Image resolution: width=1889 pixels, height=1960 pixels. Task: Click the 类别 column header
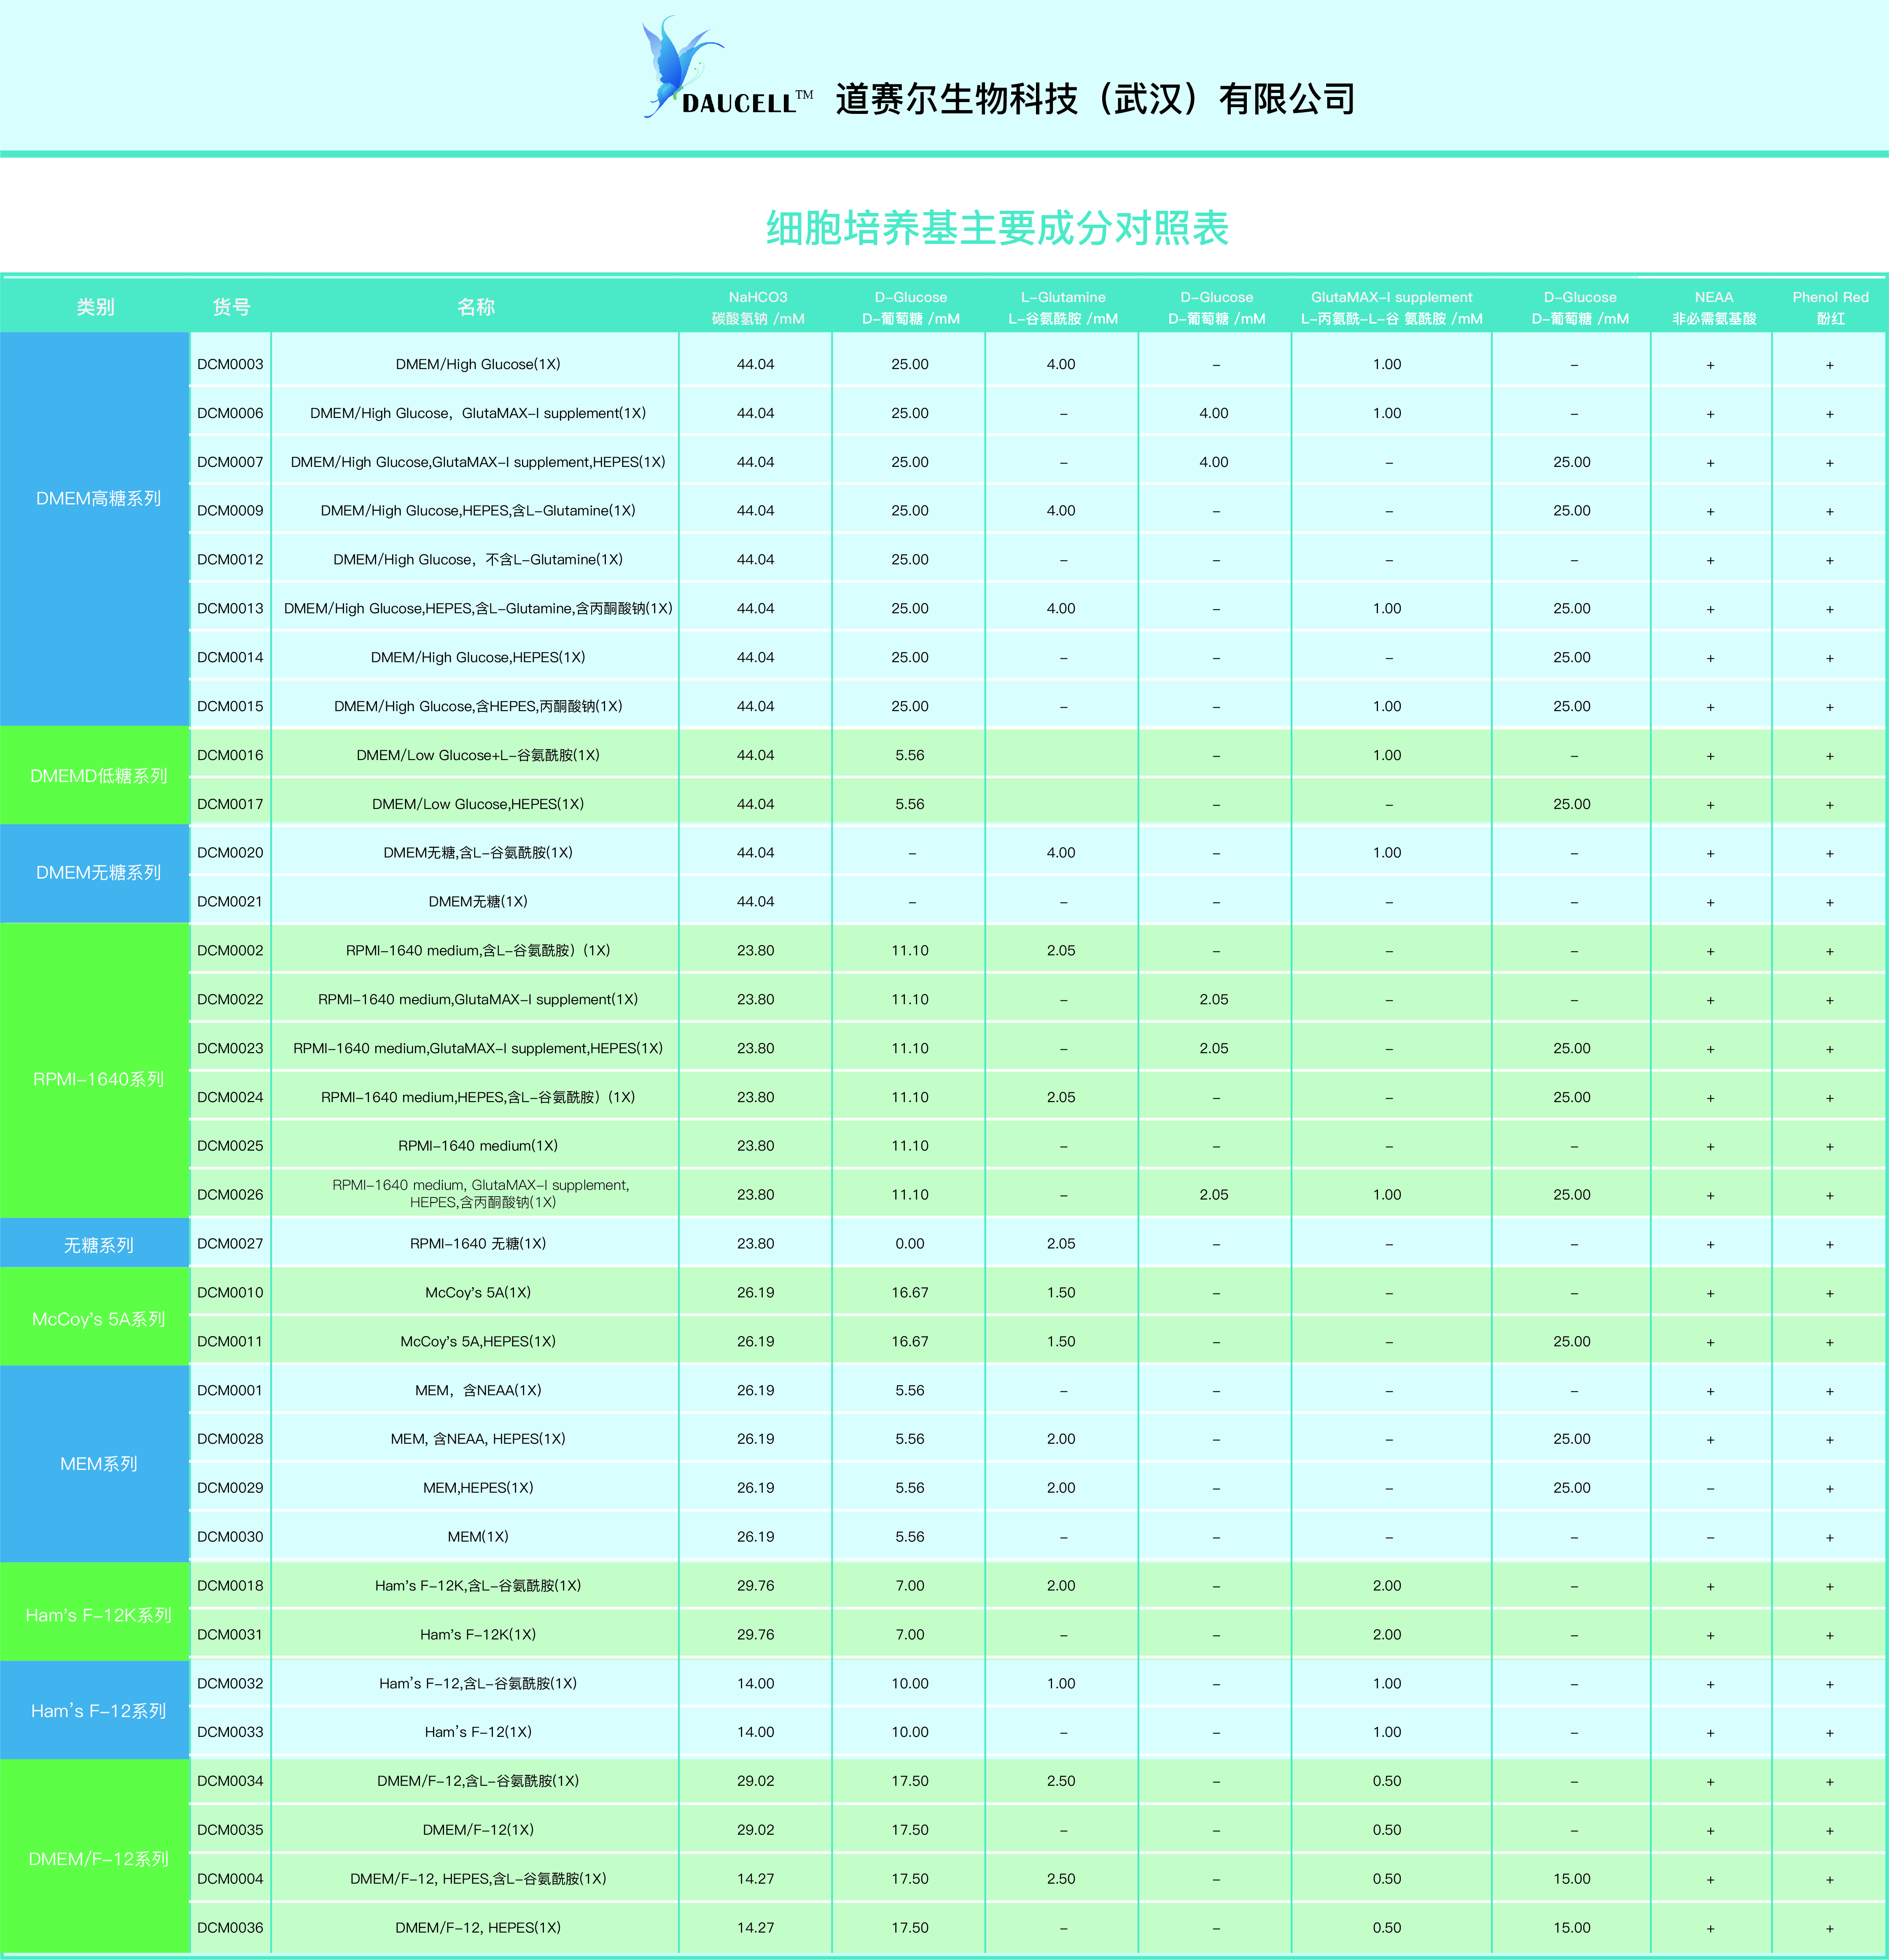pyautogui.click(x=96, y=307)
